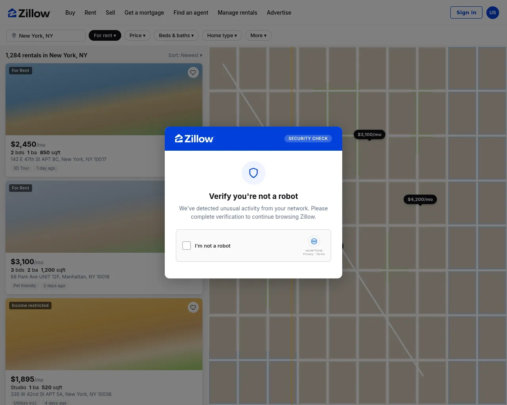Open the income restricted listing photo
The height and width of the screenshot is (405, 507).
pos(104,334)
